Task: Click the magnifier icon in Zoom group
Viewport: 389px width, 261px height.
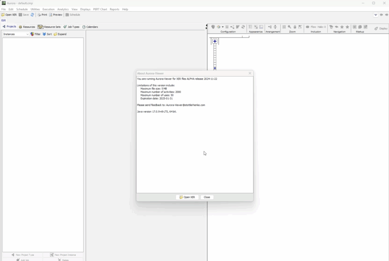Action: click(x=289, y=27)
